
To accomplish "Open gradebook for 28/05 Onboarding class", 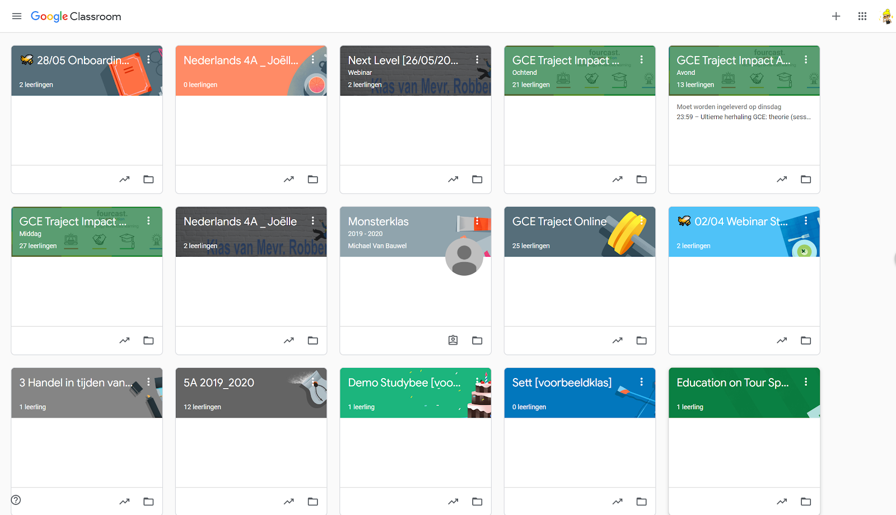I will click(x=124, y=179).
